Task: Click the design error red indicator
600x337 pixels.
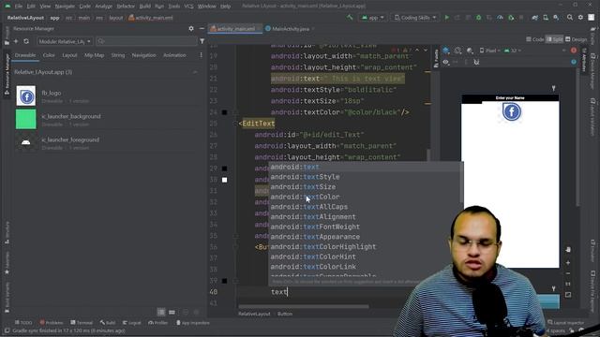Action: [x=574, y=51]
